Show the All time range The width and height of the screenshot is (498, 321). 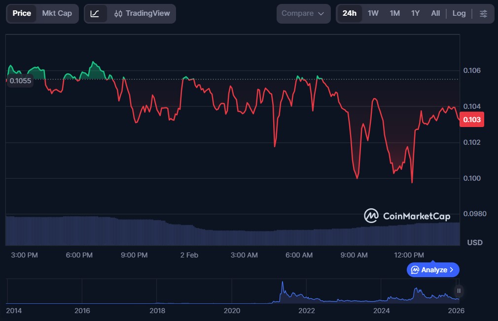(x=435, y=14)
